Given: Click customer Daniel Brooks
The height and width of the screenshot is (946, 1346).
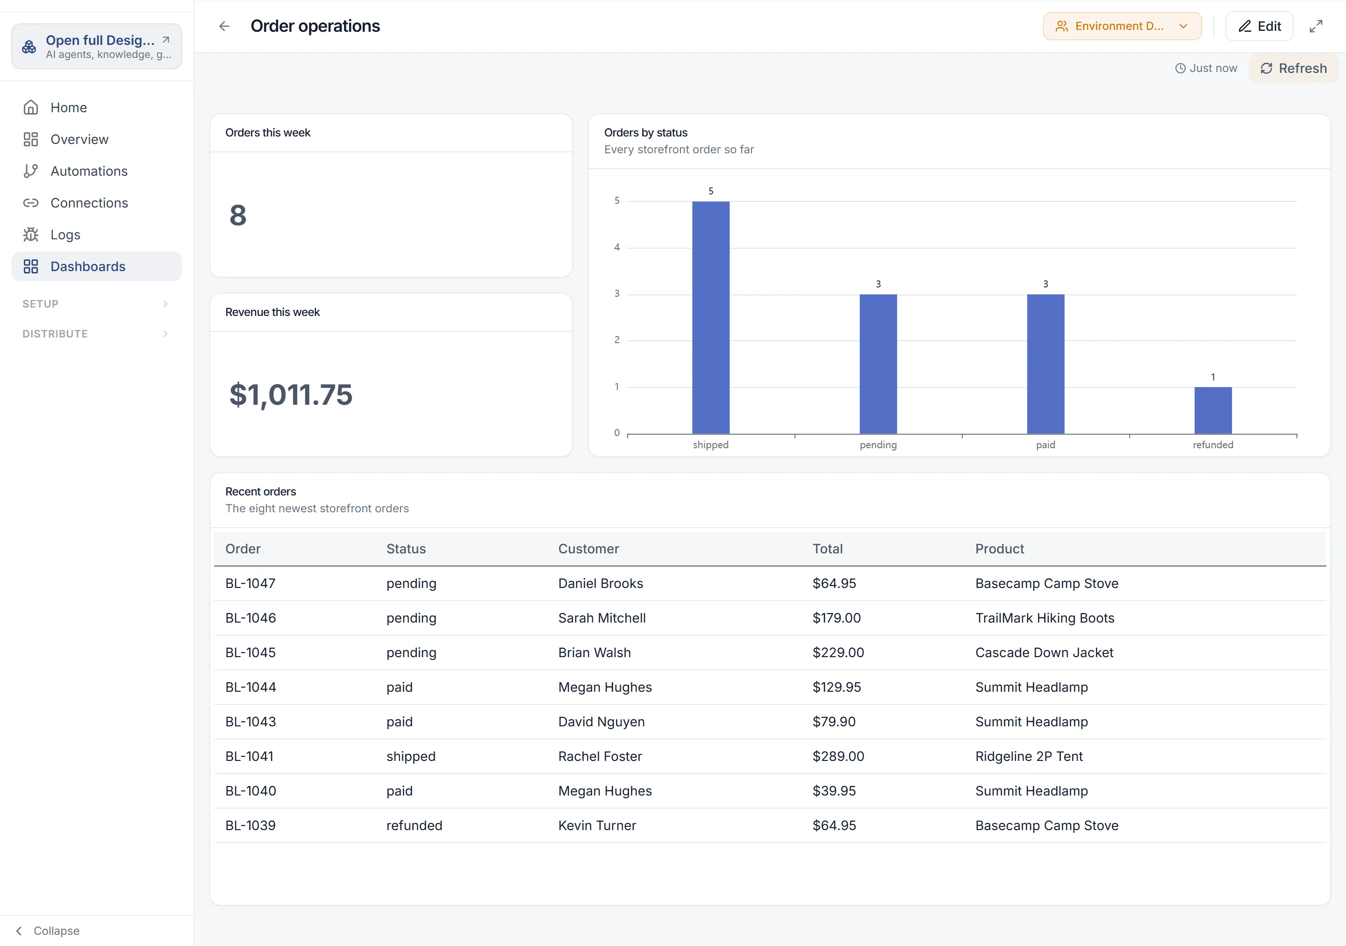Looking at the screenshot, I should 600,584.
